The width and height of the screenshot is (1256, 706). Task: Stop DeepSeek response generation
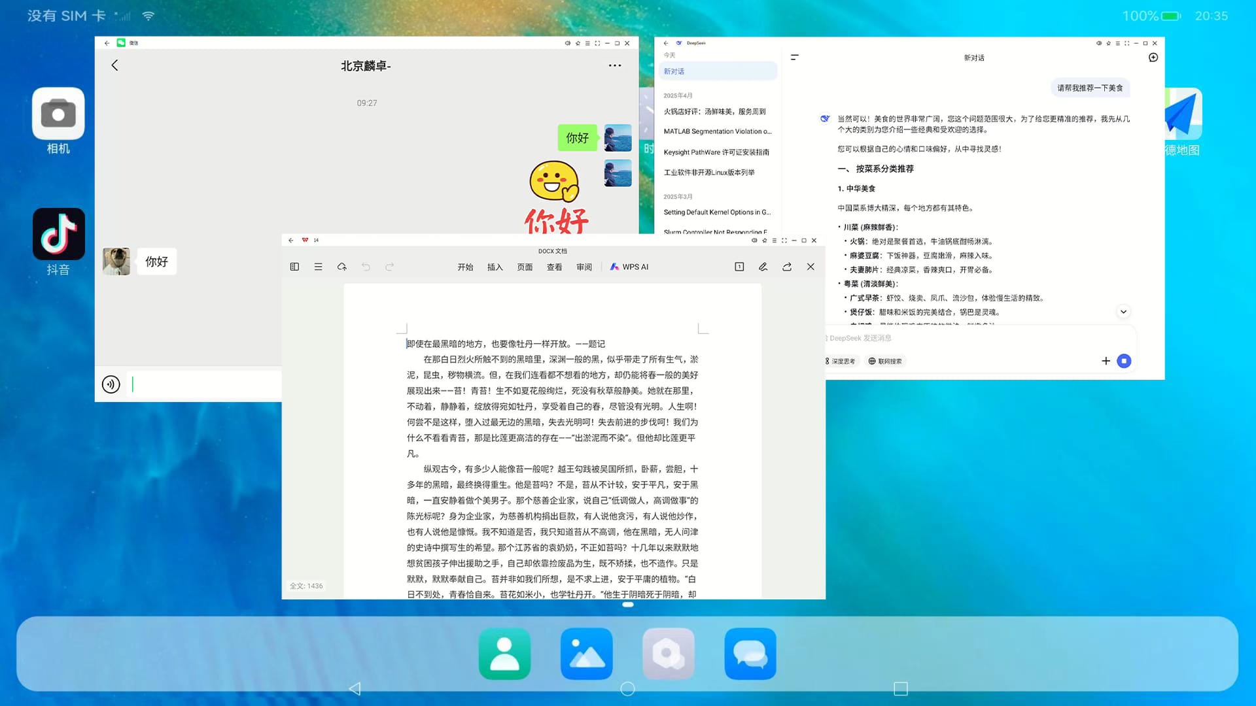[x=1124, y=361]
